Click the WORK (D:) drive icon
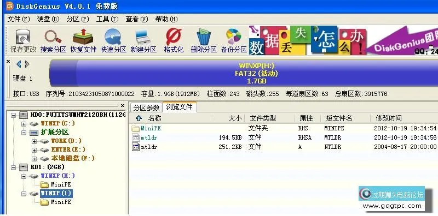 click(x=44, y=141)
